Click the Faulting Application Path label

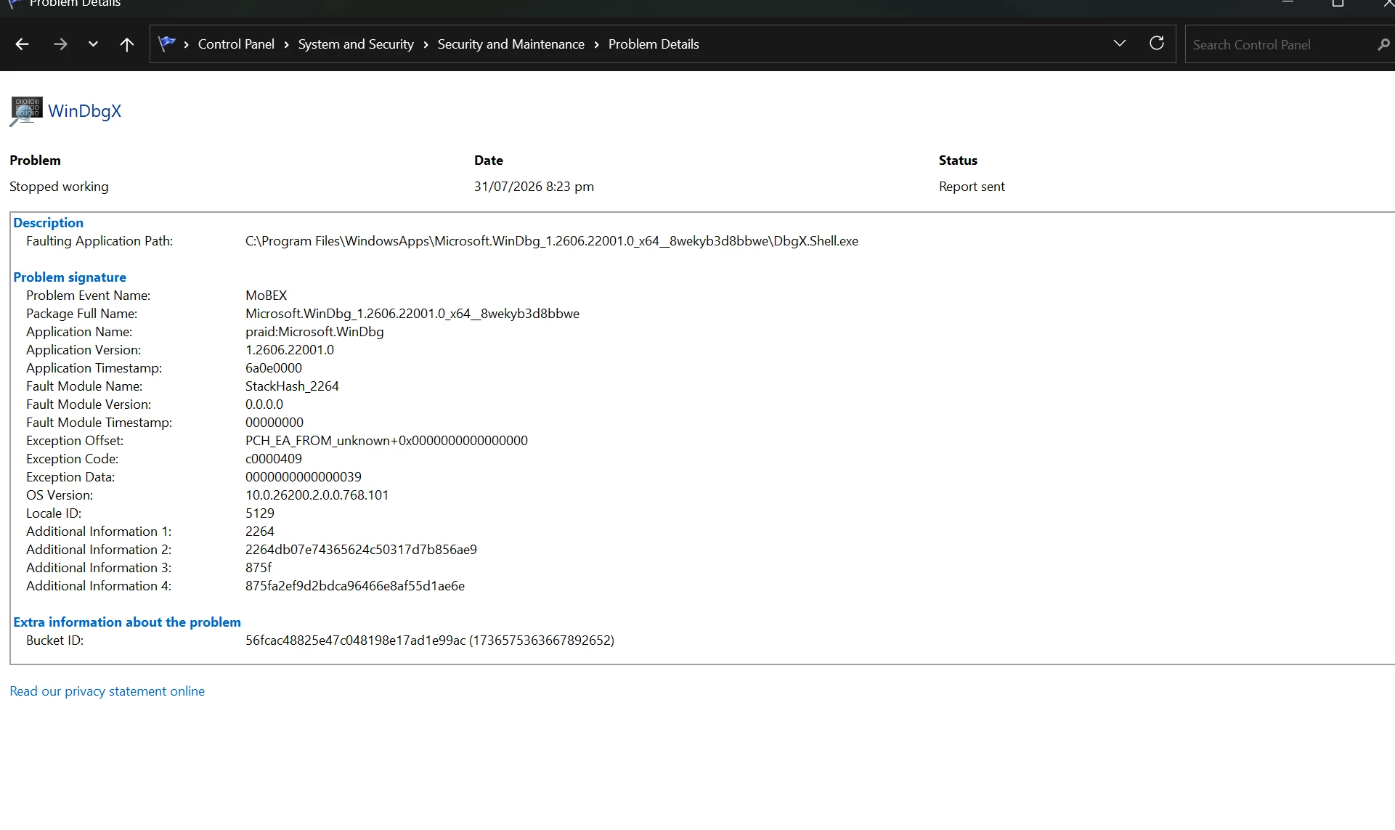[x=99, y=241]
